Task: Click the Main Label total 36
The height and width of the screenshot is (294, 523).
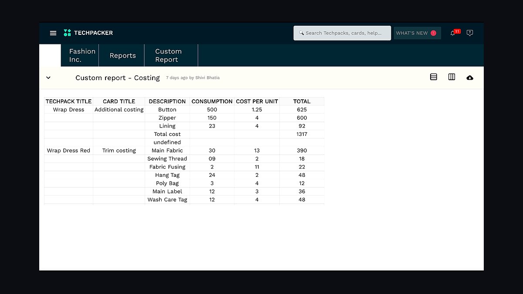Action: click(302, 192)
